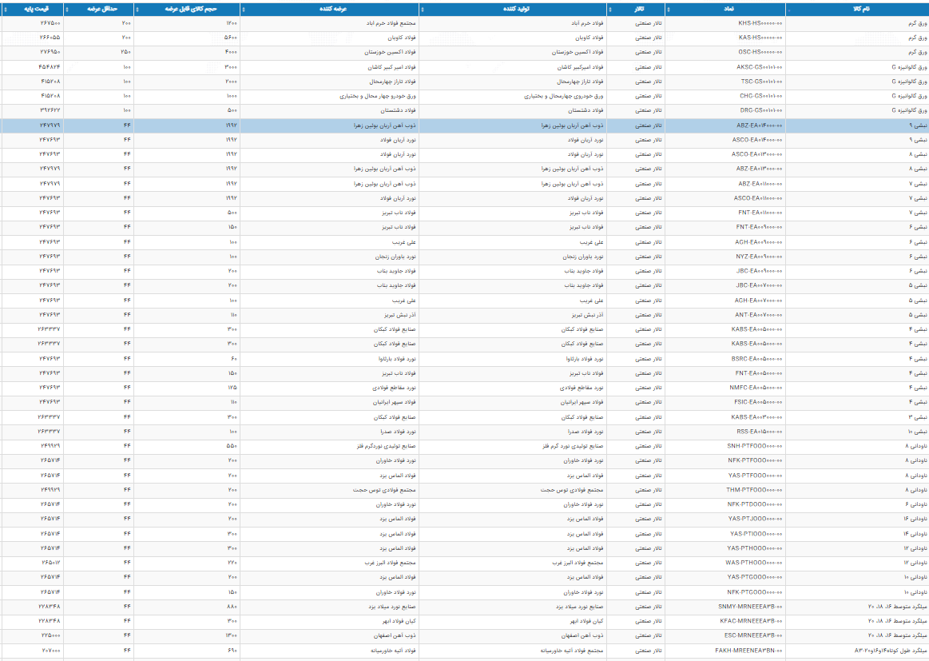Select the symbol cell starting with NFK-PTGOOO
This screenshot has height=661, width=929.
pyautogui.click(x=726, y=592)
